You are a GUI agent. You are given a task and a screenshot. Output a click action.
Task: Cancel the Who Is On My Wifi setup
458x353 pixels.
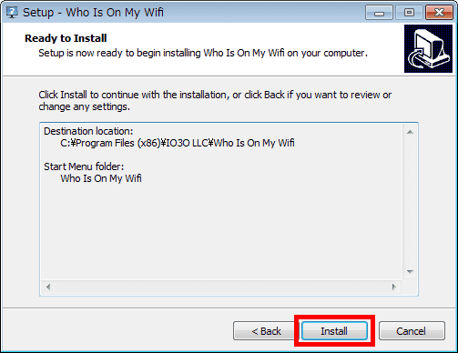[412, 331]
